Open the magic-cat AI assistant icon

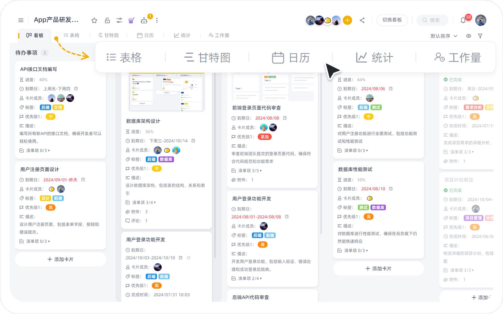(x=131, y=20)
